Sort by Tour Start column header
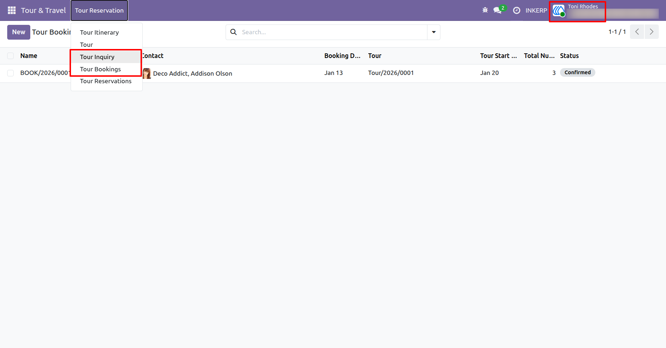 point(498,56)
